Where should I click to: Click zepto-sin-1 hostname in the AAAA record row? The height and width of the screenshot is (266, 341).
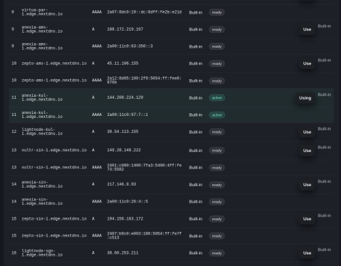tap(54, 235)
